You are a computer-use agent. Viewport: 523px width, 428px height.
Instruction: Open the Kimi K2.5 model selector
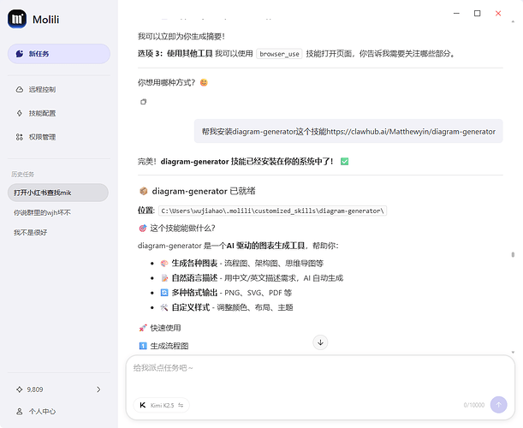click(162, 405)
